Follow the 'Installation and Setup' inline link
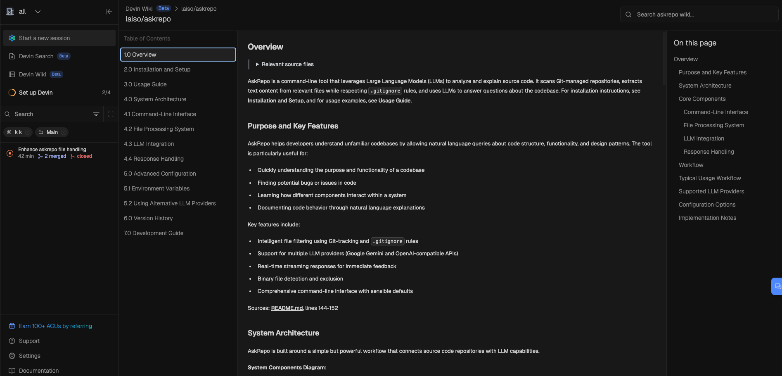The width and height of the screenshot is (782, 376). tap(275, 101)
